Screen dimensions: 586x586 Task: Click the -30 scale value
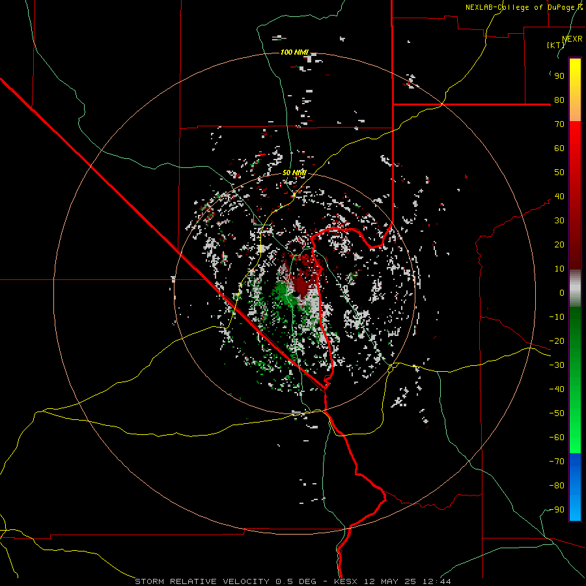click(557, 365)
